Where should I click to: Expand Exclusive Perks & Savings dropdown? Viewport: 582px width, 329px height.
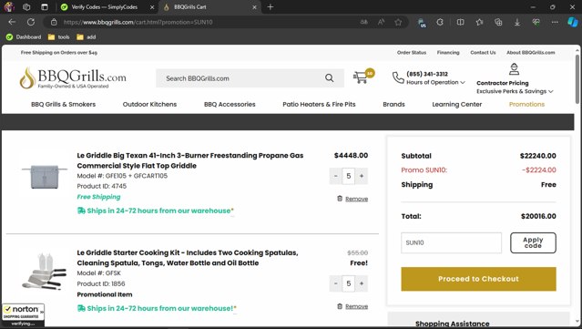click(515, 91)
